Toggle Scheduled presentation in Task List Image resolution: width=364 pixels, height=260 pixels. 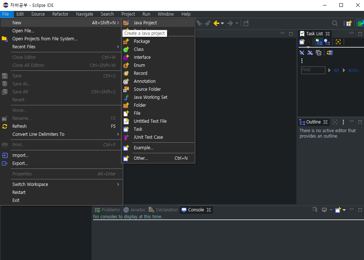[x=327, y=42]
